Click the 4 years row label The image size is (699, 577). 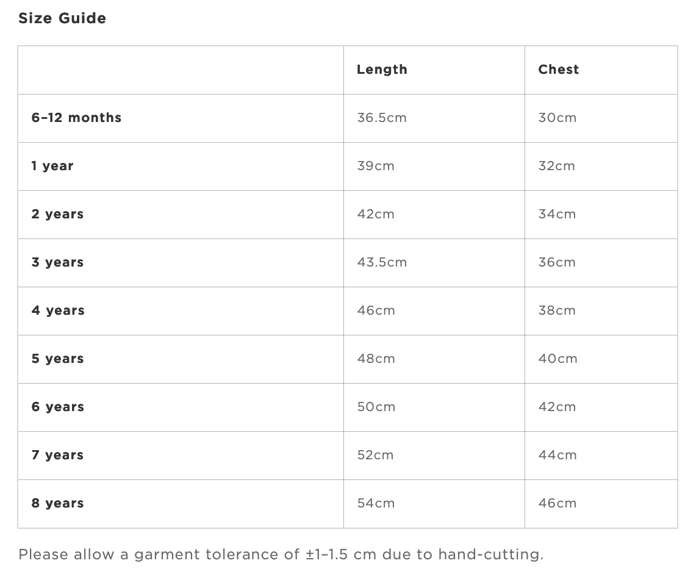coord(58,310)
